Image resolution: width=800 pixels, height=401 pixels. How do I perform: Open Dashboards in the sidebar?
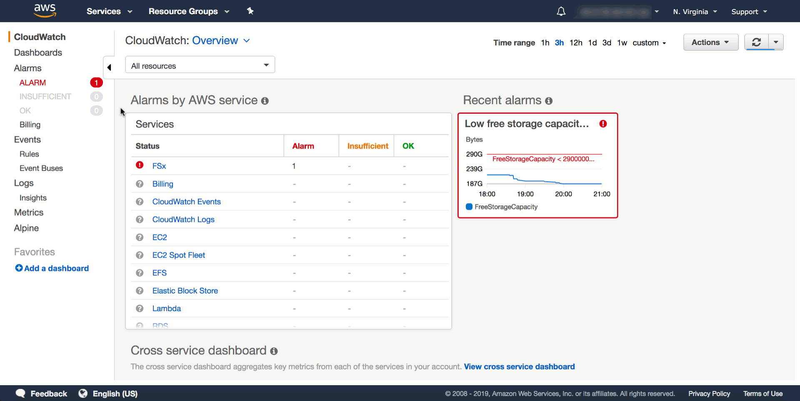(38, 53)
